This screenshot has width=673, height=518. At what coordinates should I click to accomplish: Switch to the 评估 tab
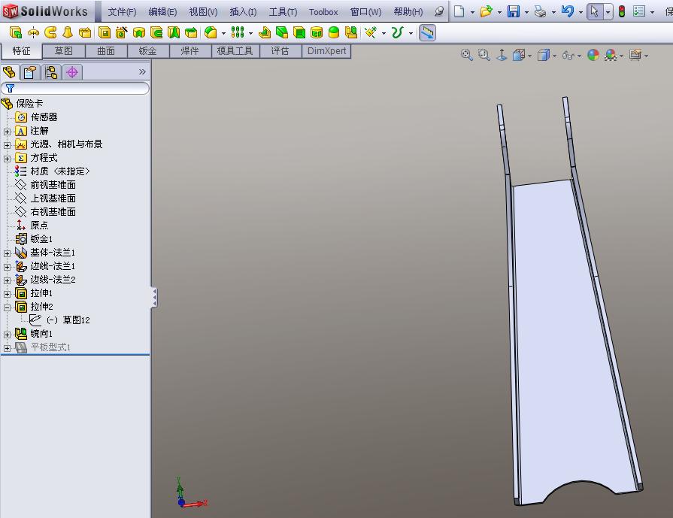pos(280,51)
